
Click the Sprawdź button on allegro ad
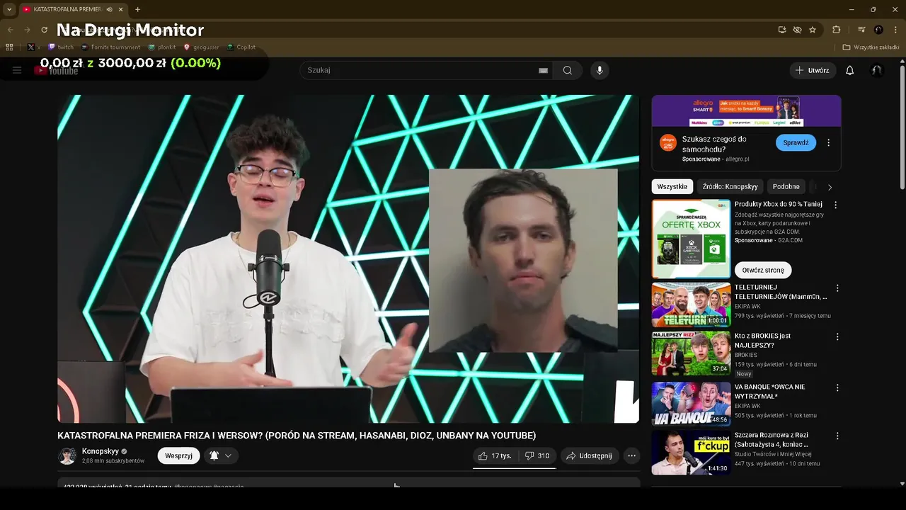pyautogui.click(x=796, y=142)
